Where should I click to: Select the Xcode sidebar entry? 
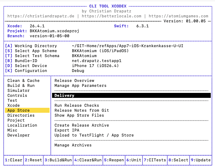pyautogui.click(x=13, y=105)
